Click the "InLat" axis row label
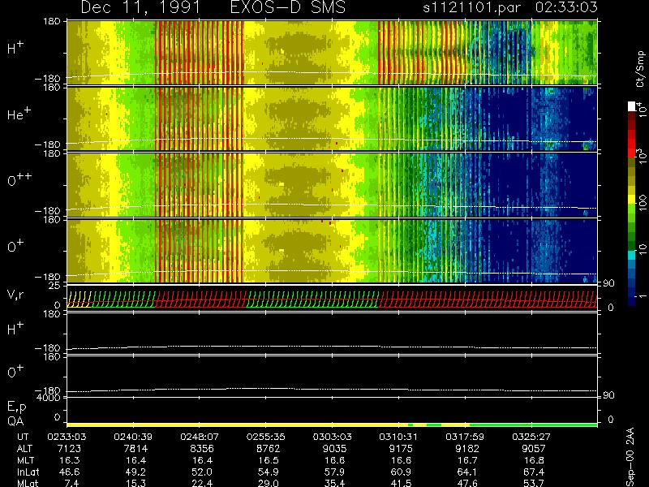The image size is (649, 487). pos(28,472)
